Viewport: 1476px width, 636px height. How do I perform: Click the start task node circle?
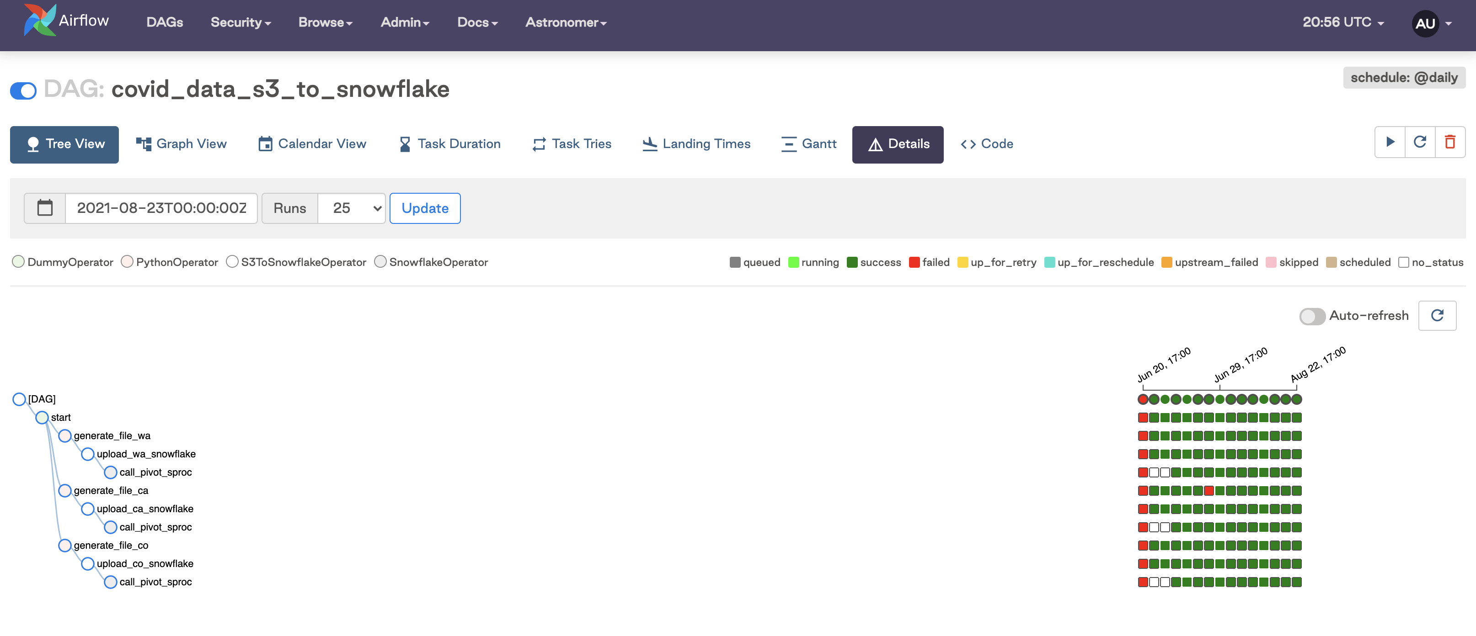(x=42, y=417)
